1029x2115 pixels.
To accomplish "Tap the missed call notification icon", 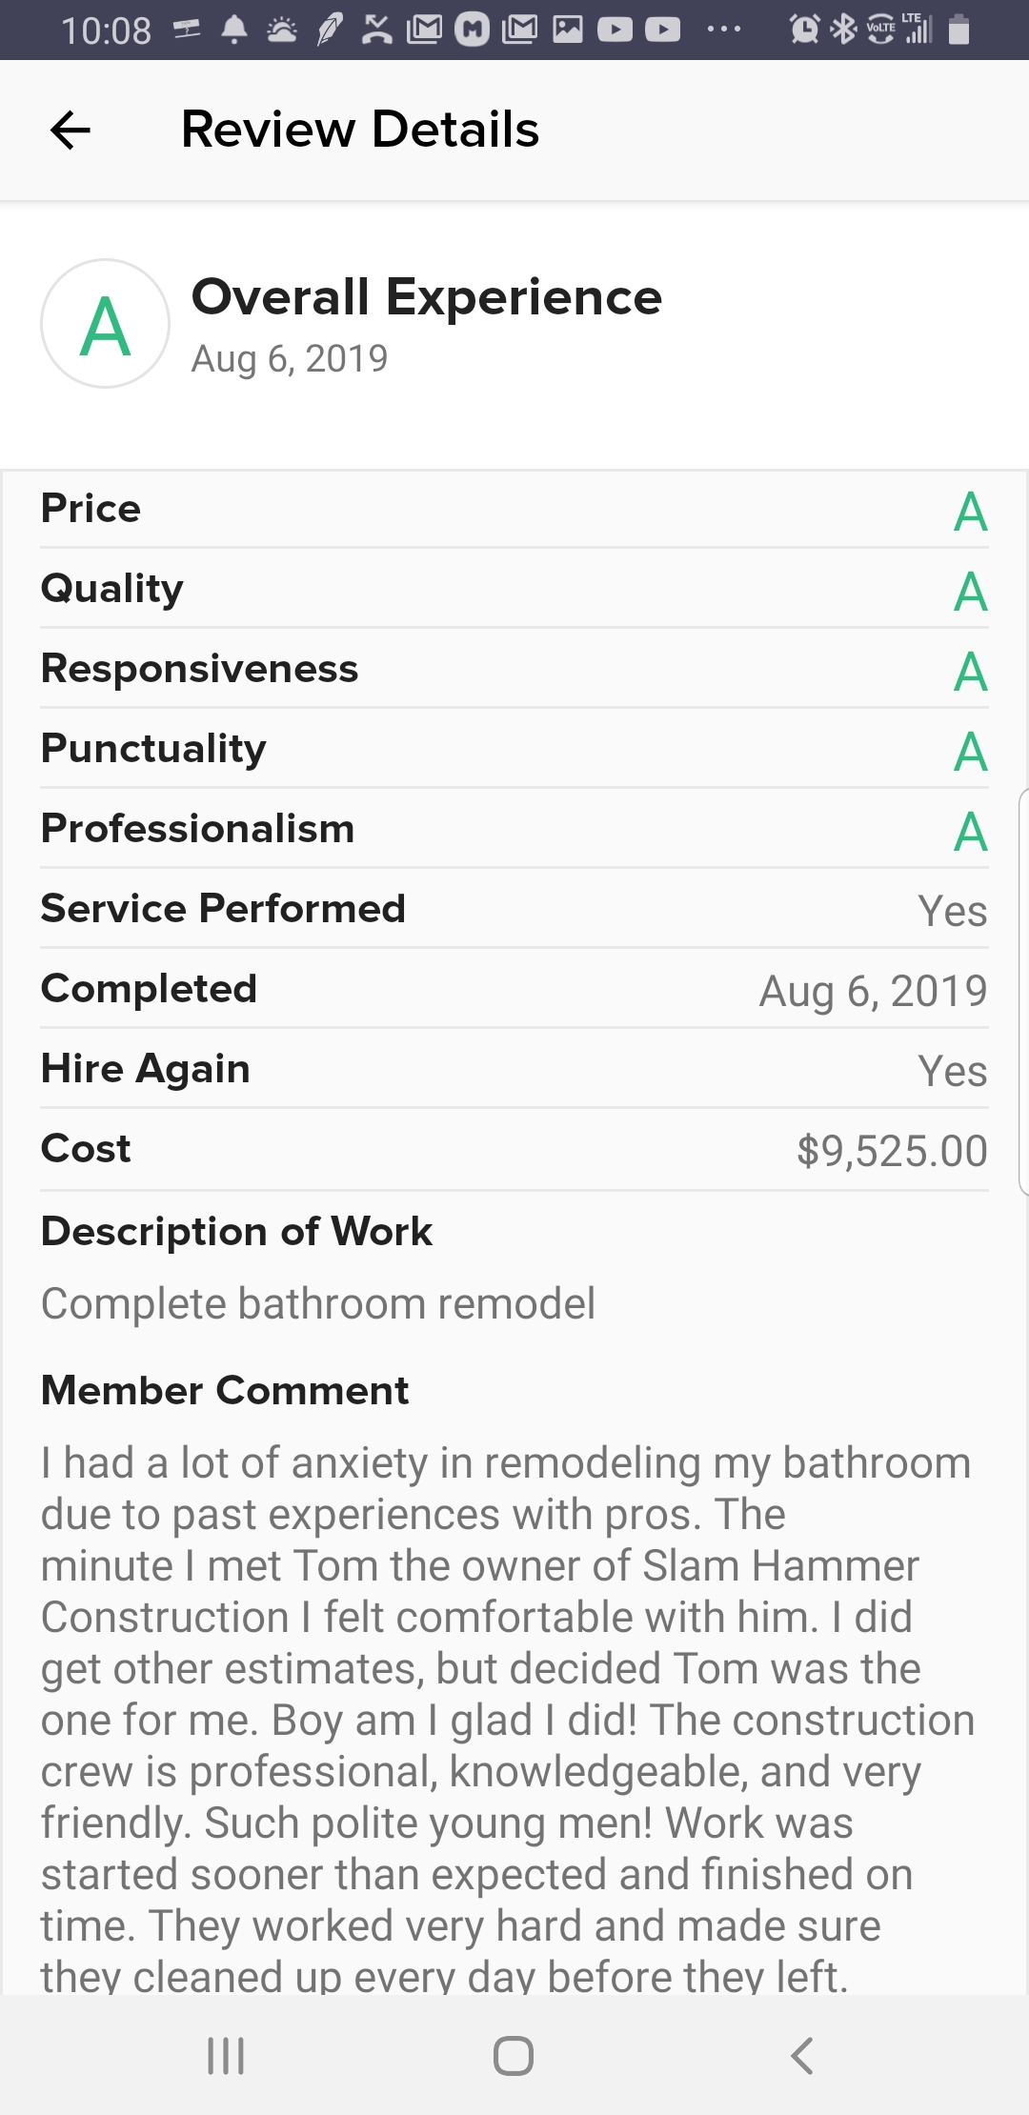I will point(377,30).
